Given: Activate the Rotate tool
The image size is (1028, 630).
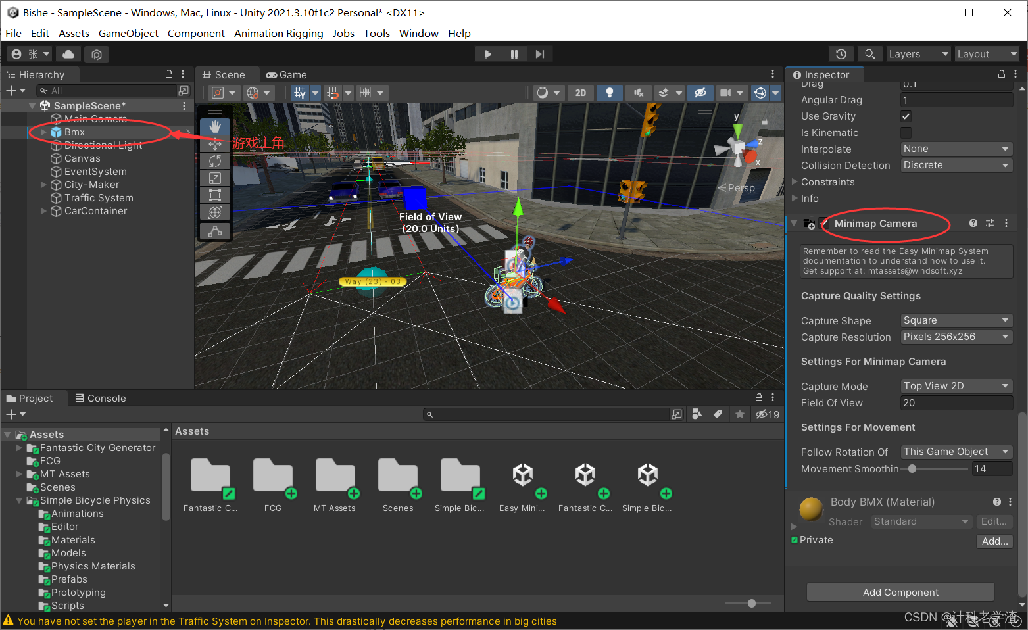Looking at the screenshot, I should 215,160.
